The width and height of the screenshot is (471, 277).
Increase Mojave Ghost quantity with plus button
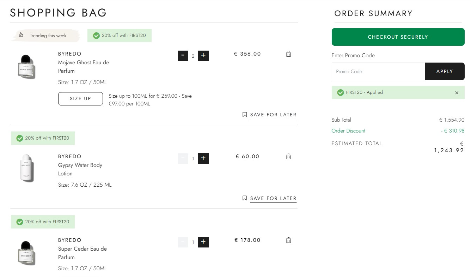pos(203,56)
